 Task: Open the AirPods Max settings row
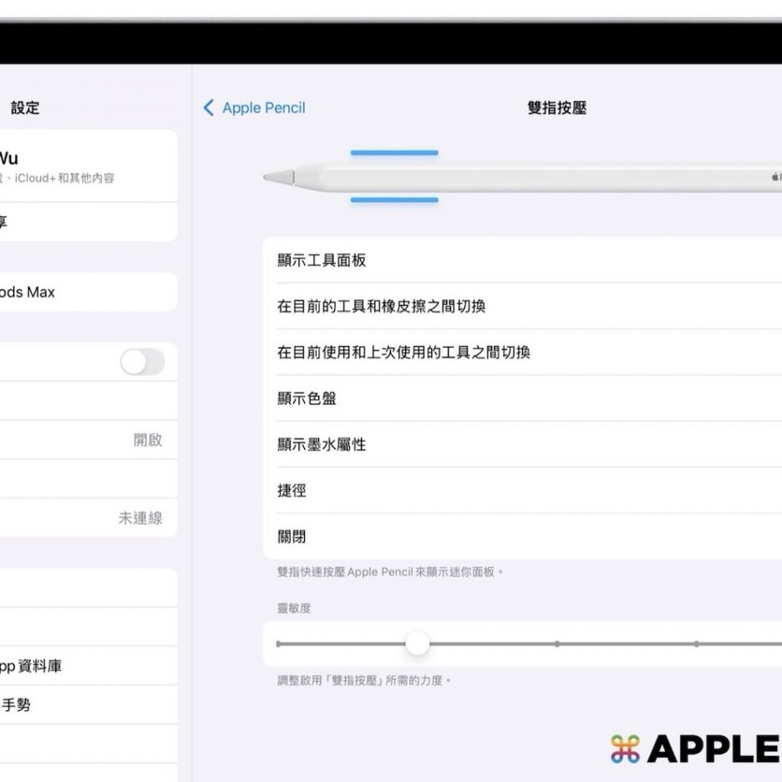84,292
